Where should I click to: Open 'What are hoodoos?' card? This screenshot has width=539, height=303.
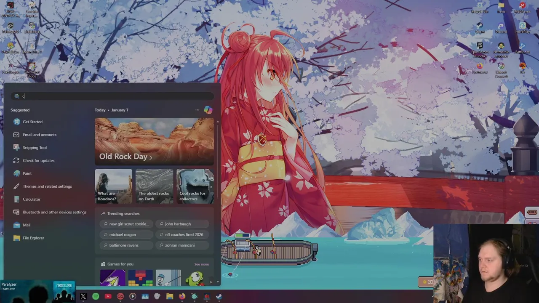[x=113, y=186]
